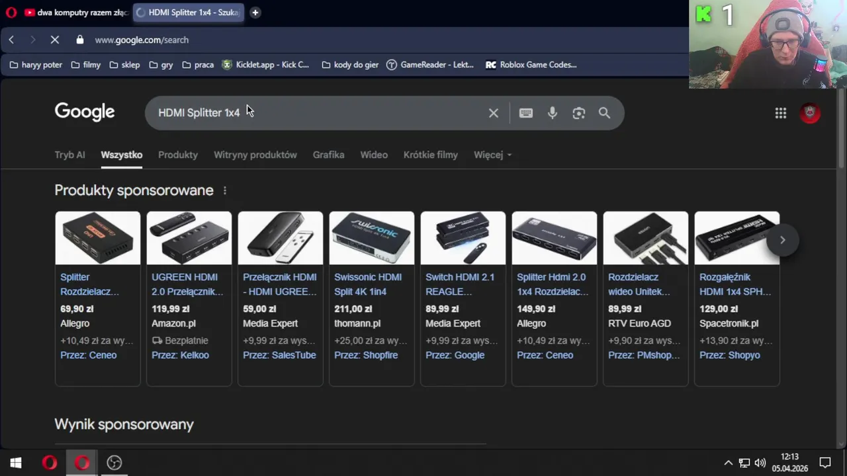This screenshot has width=847, height=476.
Task: Open sponsored products info menu
Action: [225, 190]
